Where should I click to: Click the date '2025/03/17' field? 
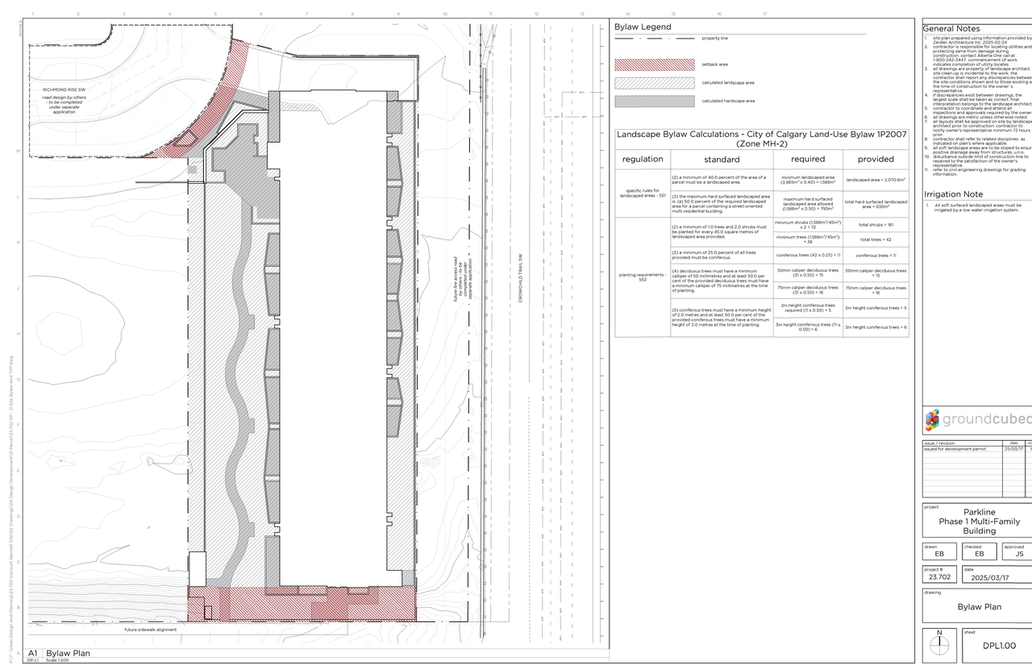tap(997, 575)
